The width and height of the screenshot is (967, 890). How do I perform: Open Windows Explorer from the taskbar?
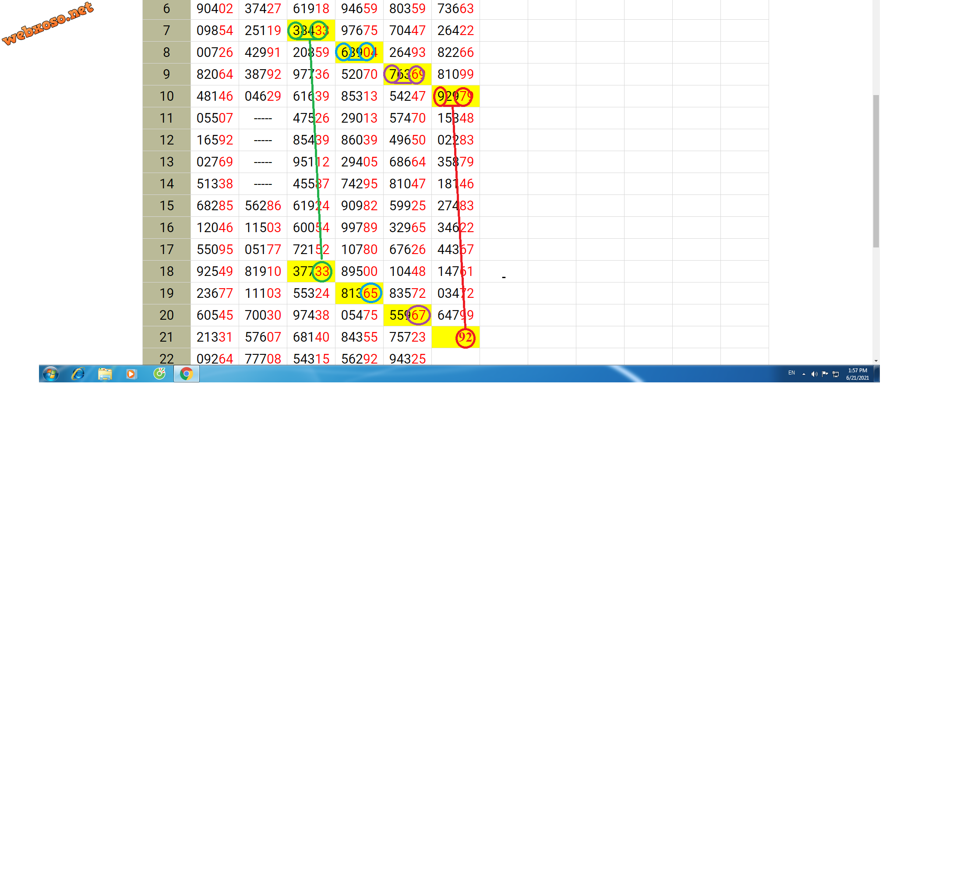click(x=105, y=374)
